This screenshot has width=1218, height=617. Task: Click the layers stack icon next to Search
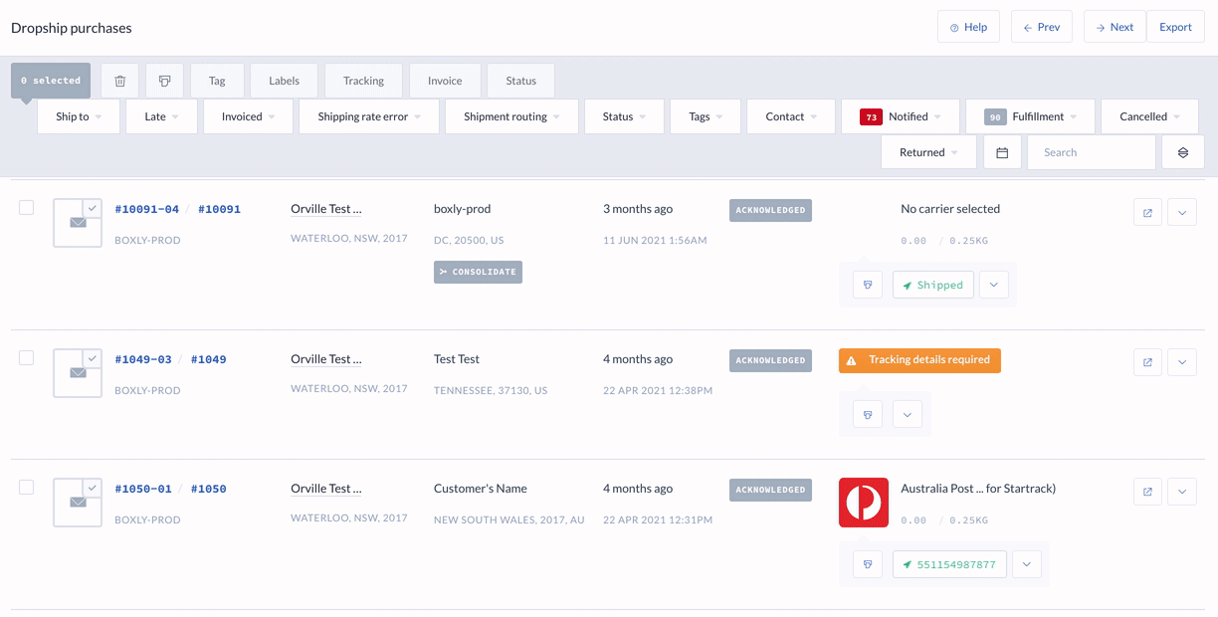click(x=1183, y=152)
